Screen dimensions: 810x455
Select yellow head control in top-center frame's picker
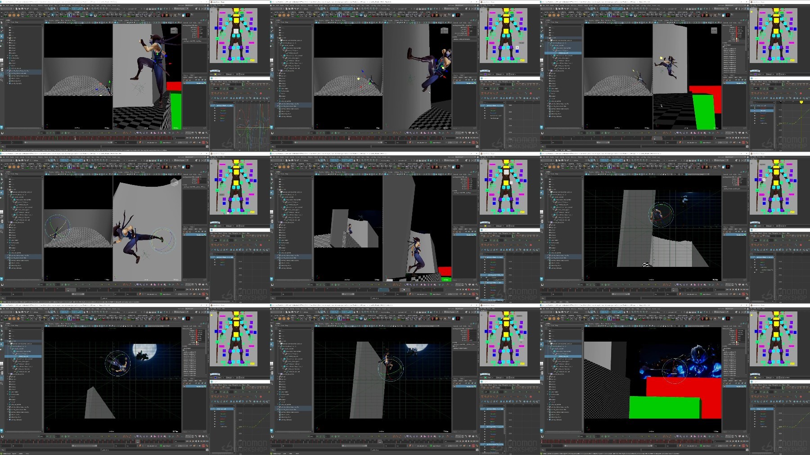[x=506, y=11]
